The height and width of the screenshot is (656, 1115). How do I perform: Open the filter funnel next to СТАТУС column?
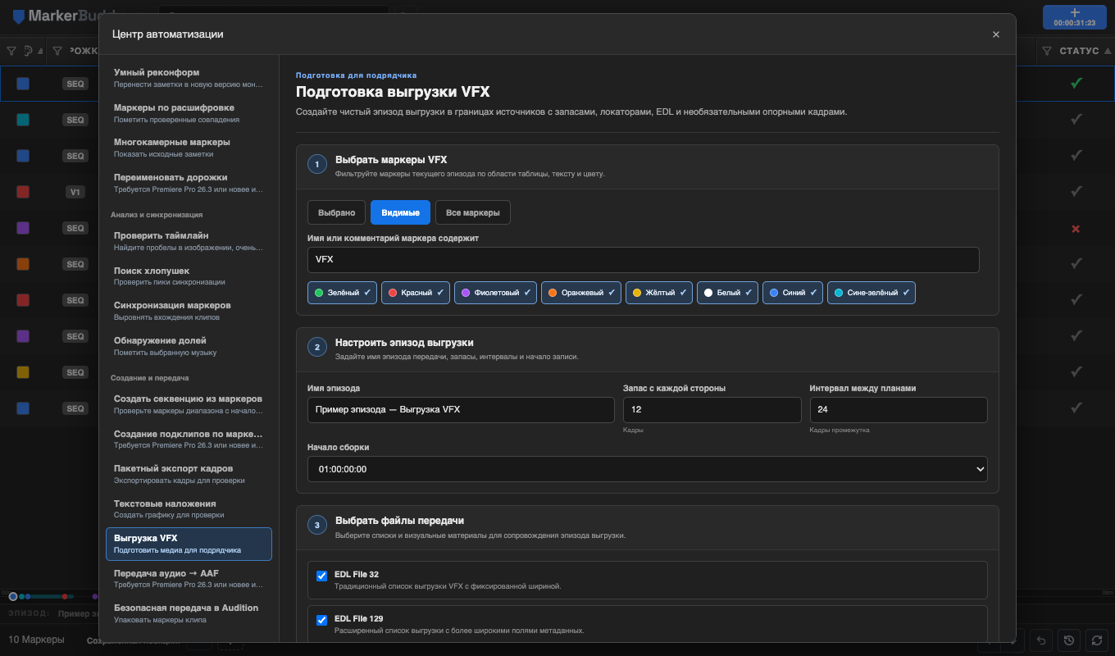click(1047, 51)
